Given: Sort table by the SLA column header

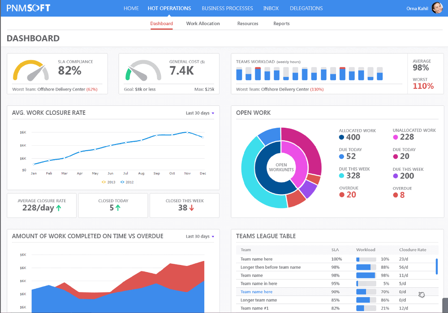Looking at the screenshot, I should click(335, 250).
